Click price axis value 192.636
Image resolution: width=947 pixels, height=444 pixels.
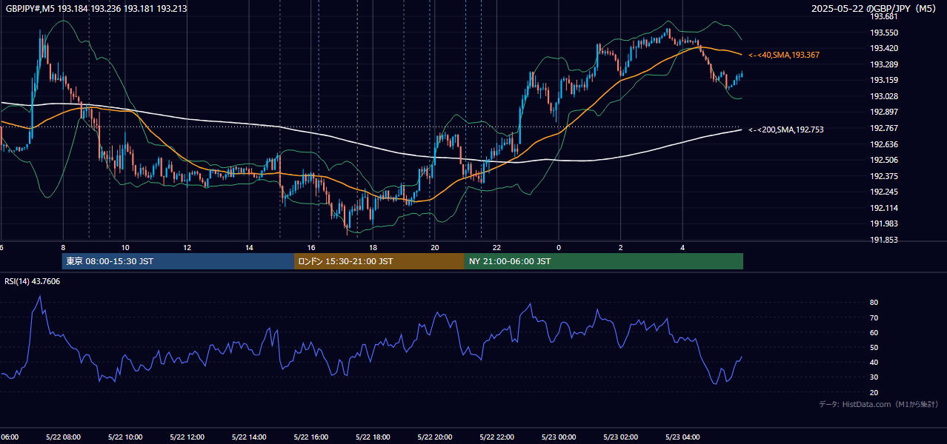[x=883, y=144]
